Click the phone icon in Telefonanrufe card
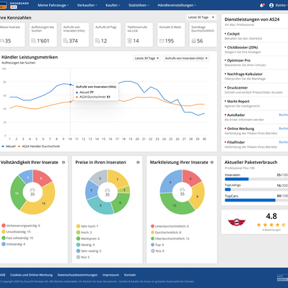This screenshot has width=288, height=288. (x=130, y=41)
